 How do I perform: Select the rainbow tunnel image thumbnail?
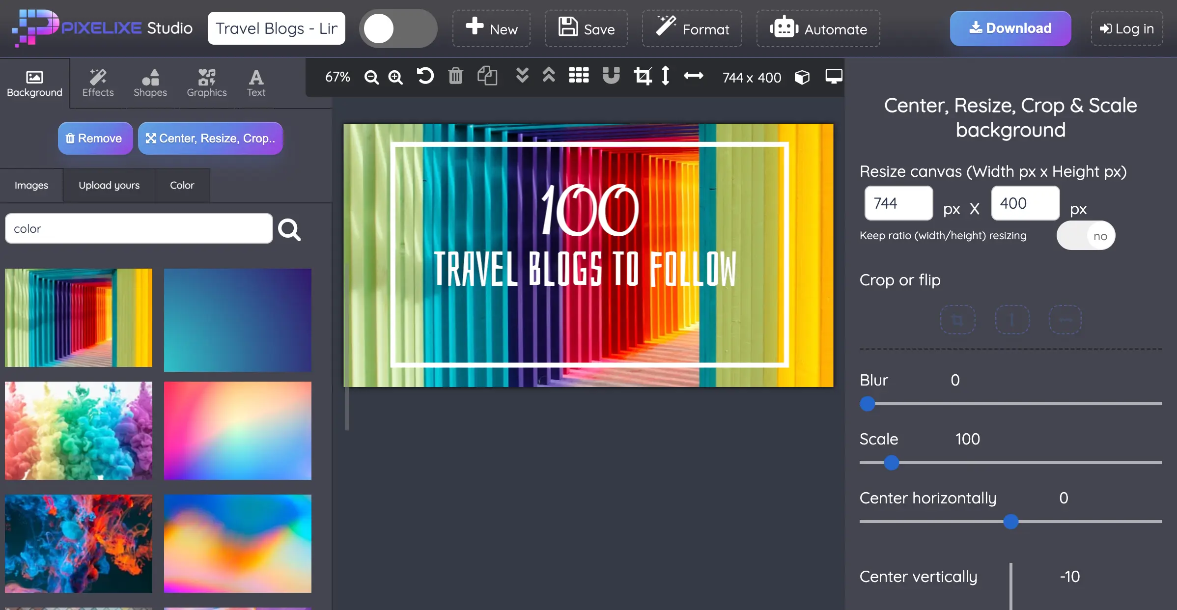[79, 318]
